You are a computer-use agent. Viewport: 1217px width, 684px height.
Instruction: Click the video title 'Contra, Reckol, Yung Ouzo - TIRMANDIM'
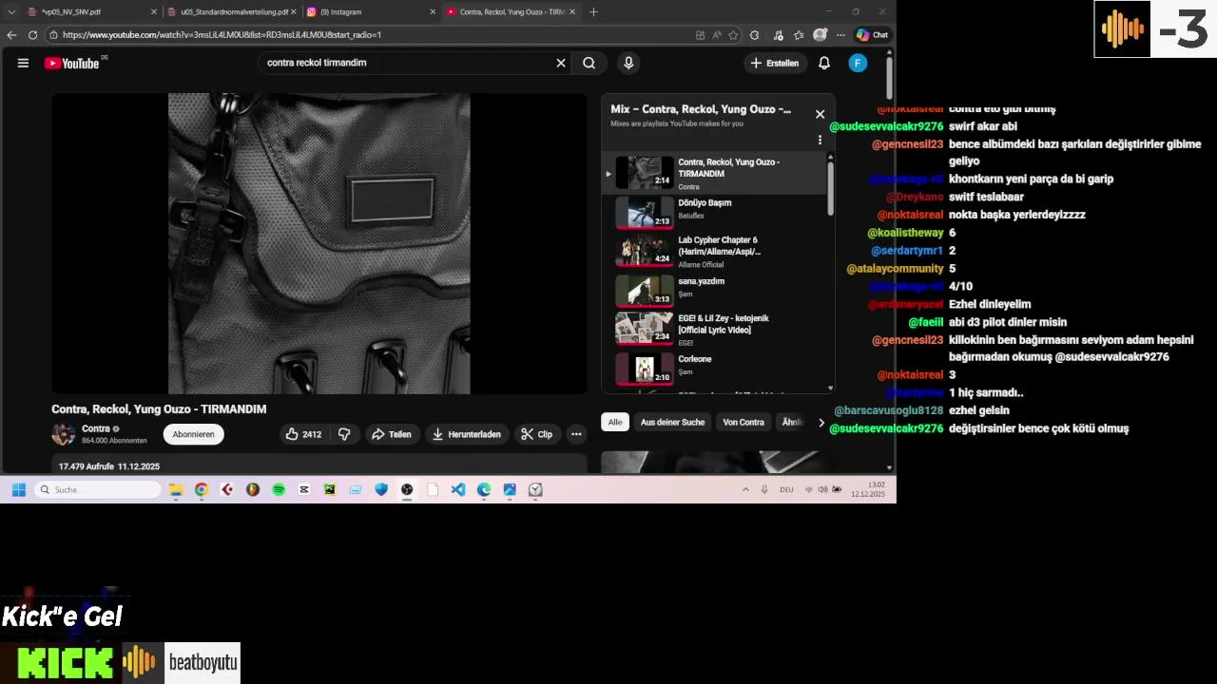pos(159,409)
